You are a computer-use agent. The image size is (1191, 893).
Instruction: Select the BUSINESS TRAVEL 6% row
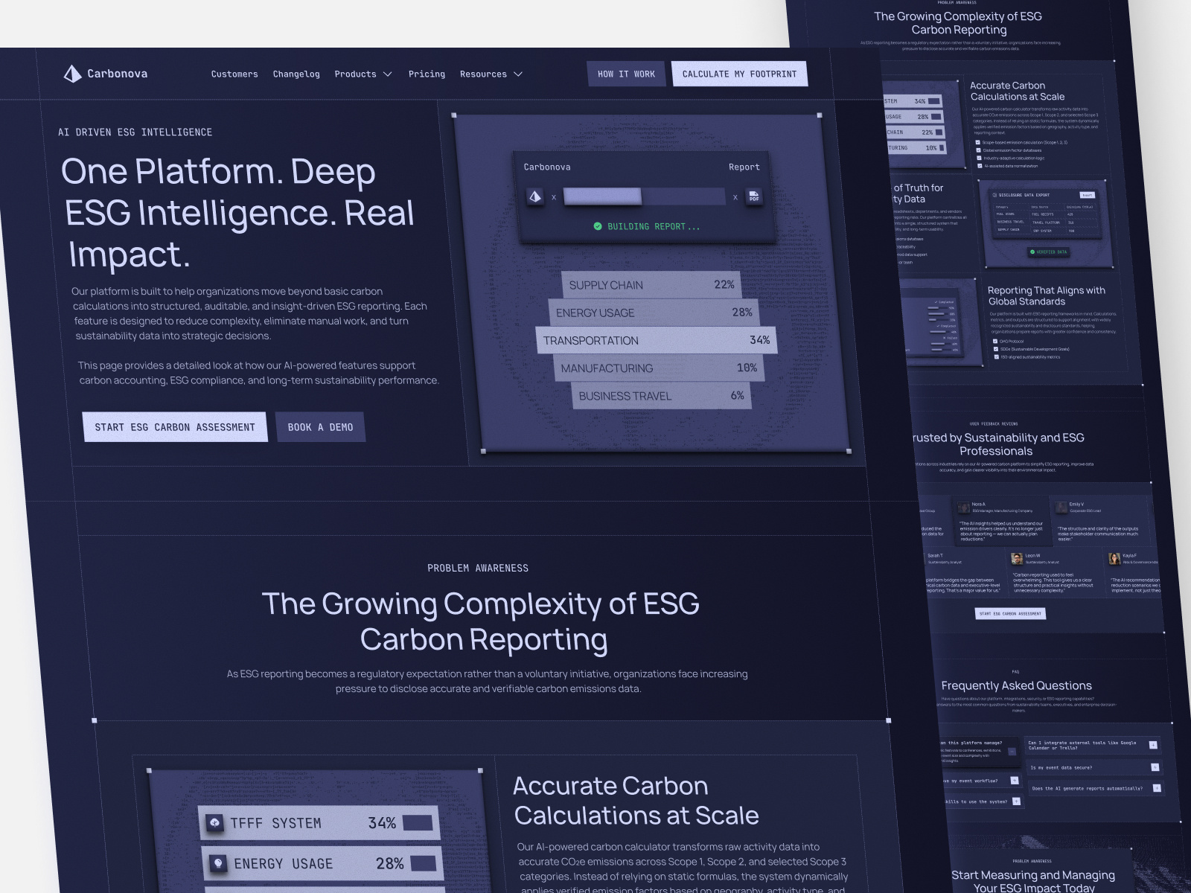[x=661, y=395]
